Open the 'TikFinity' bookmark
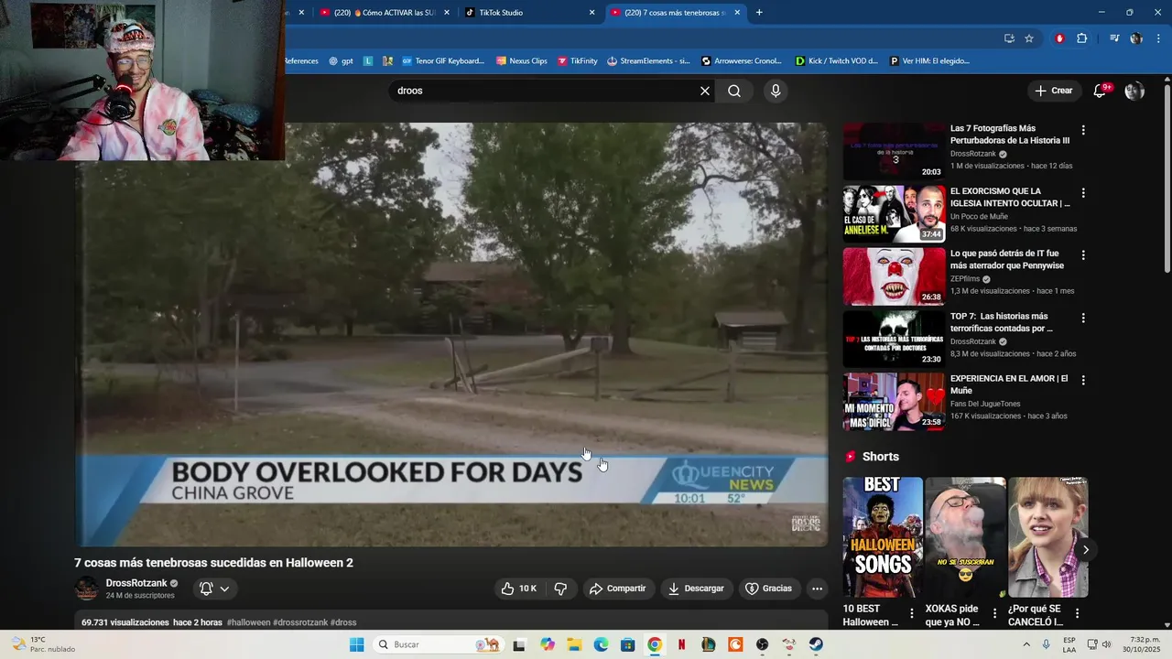Viewport: 1172px width, 659px height. [x=577, y=61]
